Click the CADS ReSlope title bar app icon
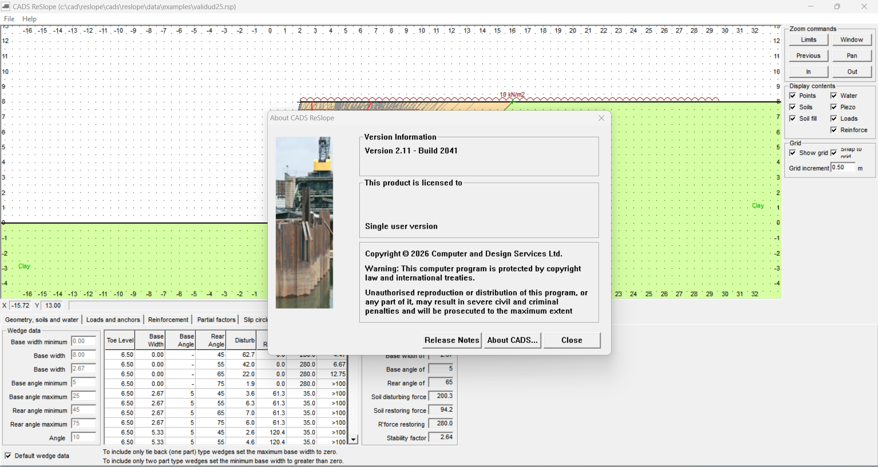The height and width of the screenshot is (467, 878). [x=5, y=6]
